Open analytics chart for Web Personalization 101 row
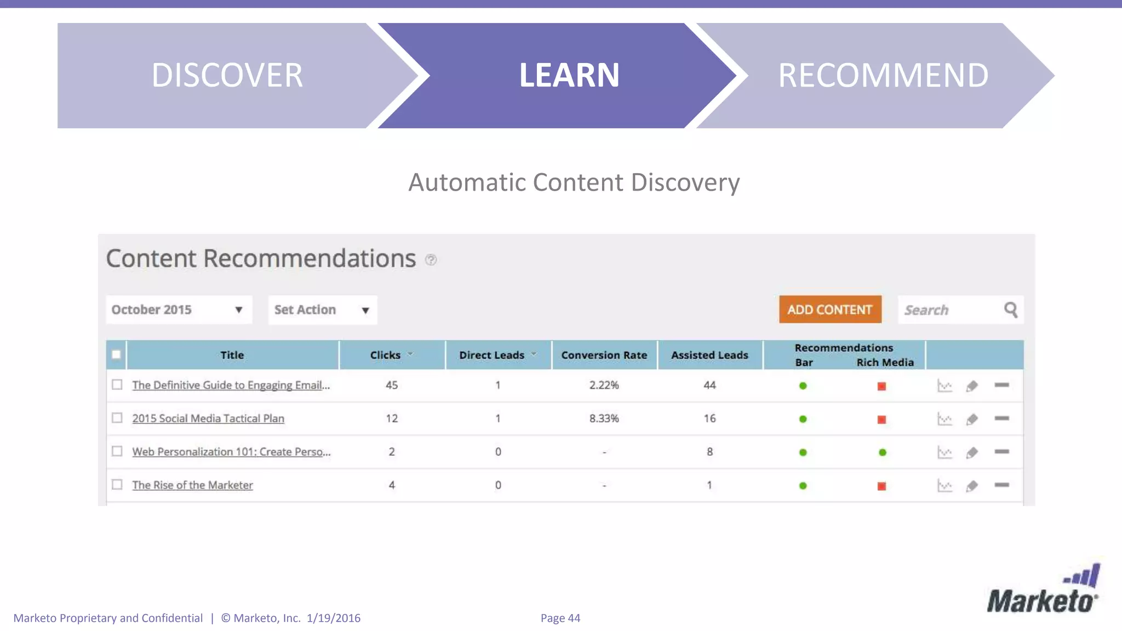Screen dimensions: 1122x631 pos(944,452)
